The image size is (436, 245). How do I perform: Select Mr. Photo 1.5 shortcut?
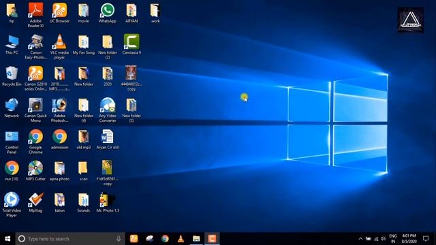(108, 203)
